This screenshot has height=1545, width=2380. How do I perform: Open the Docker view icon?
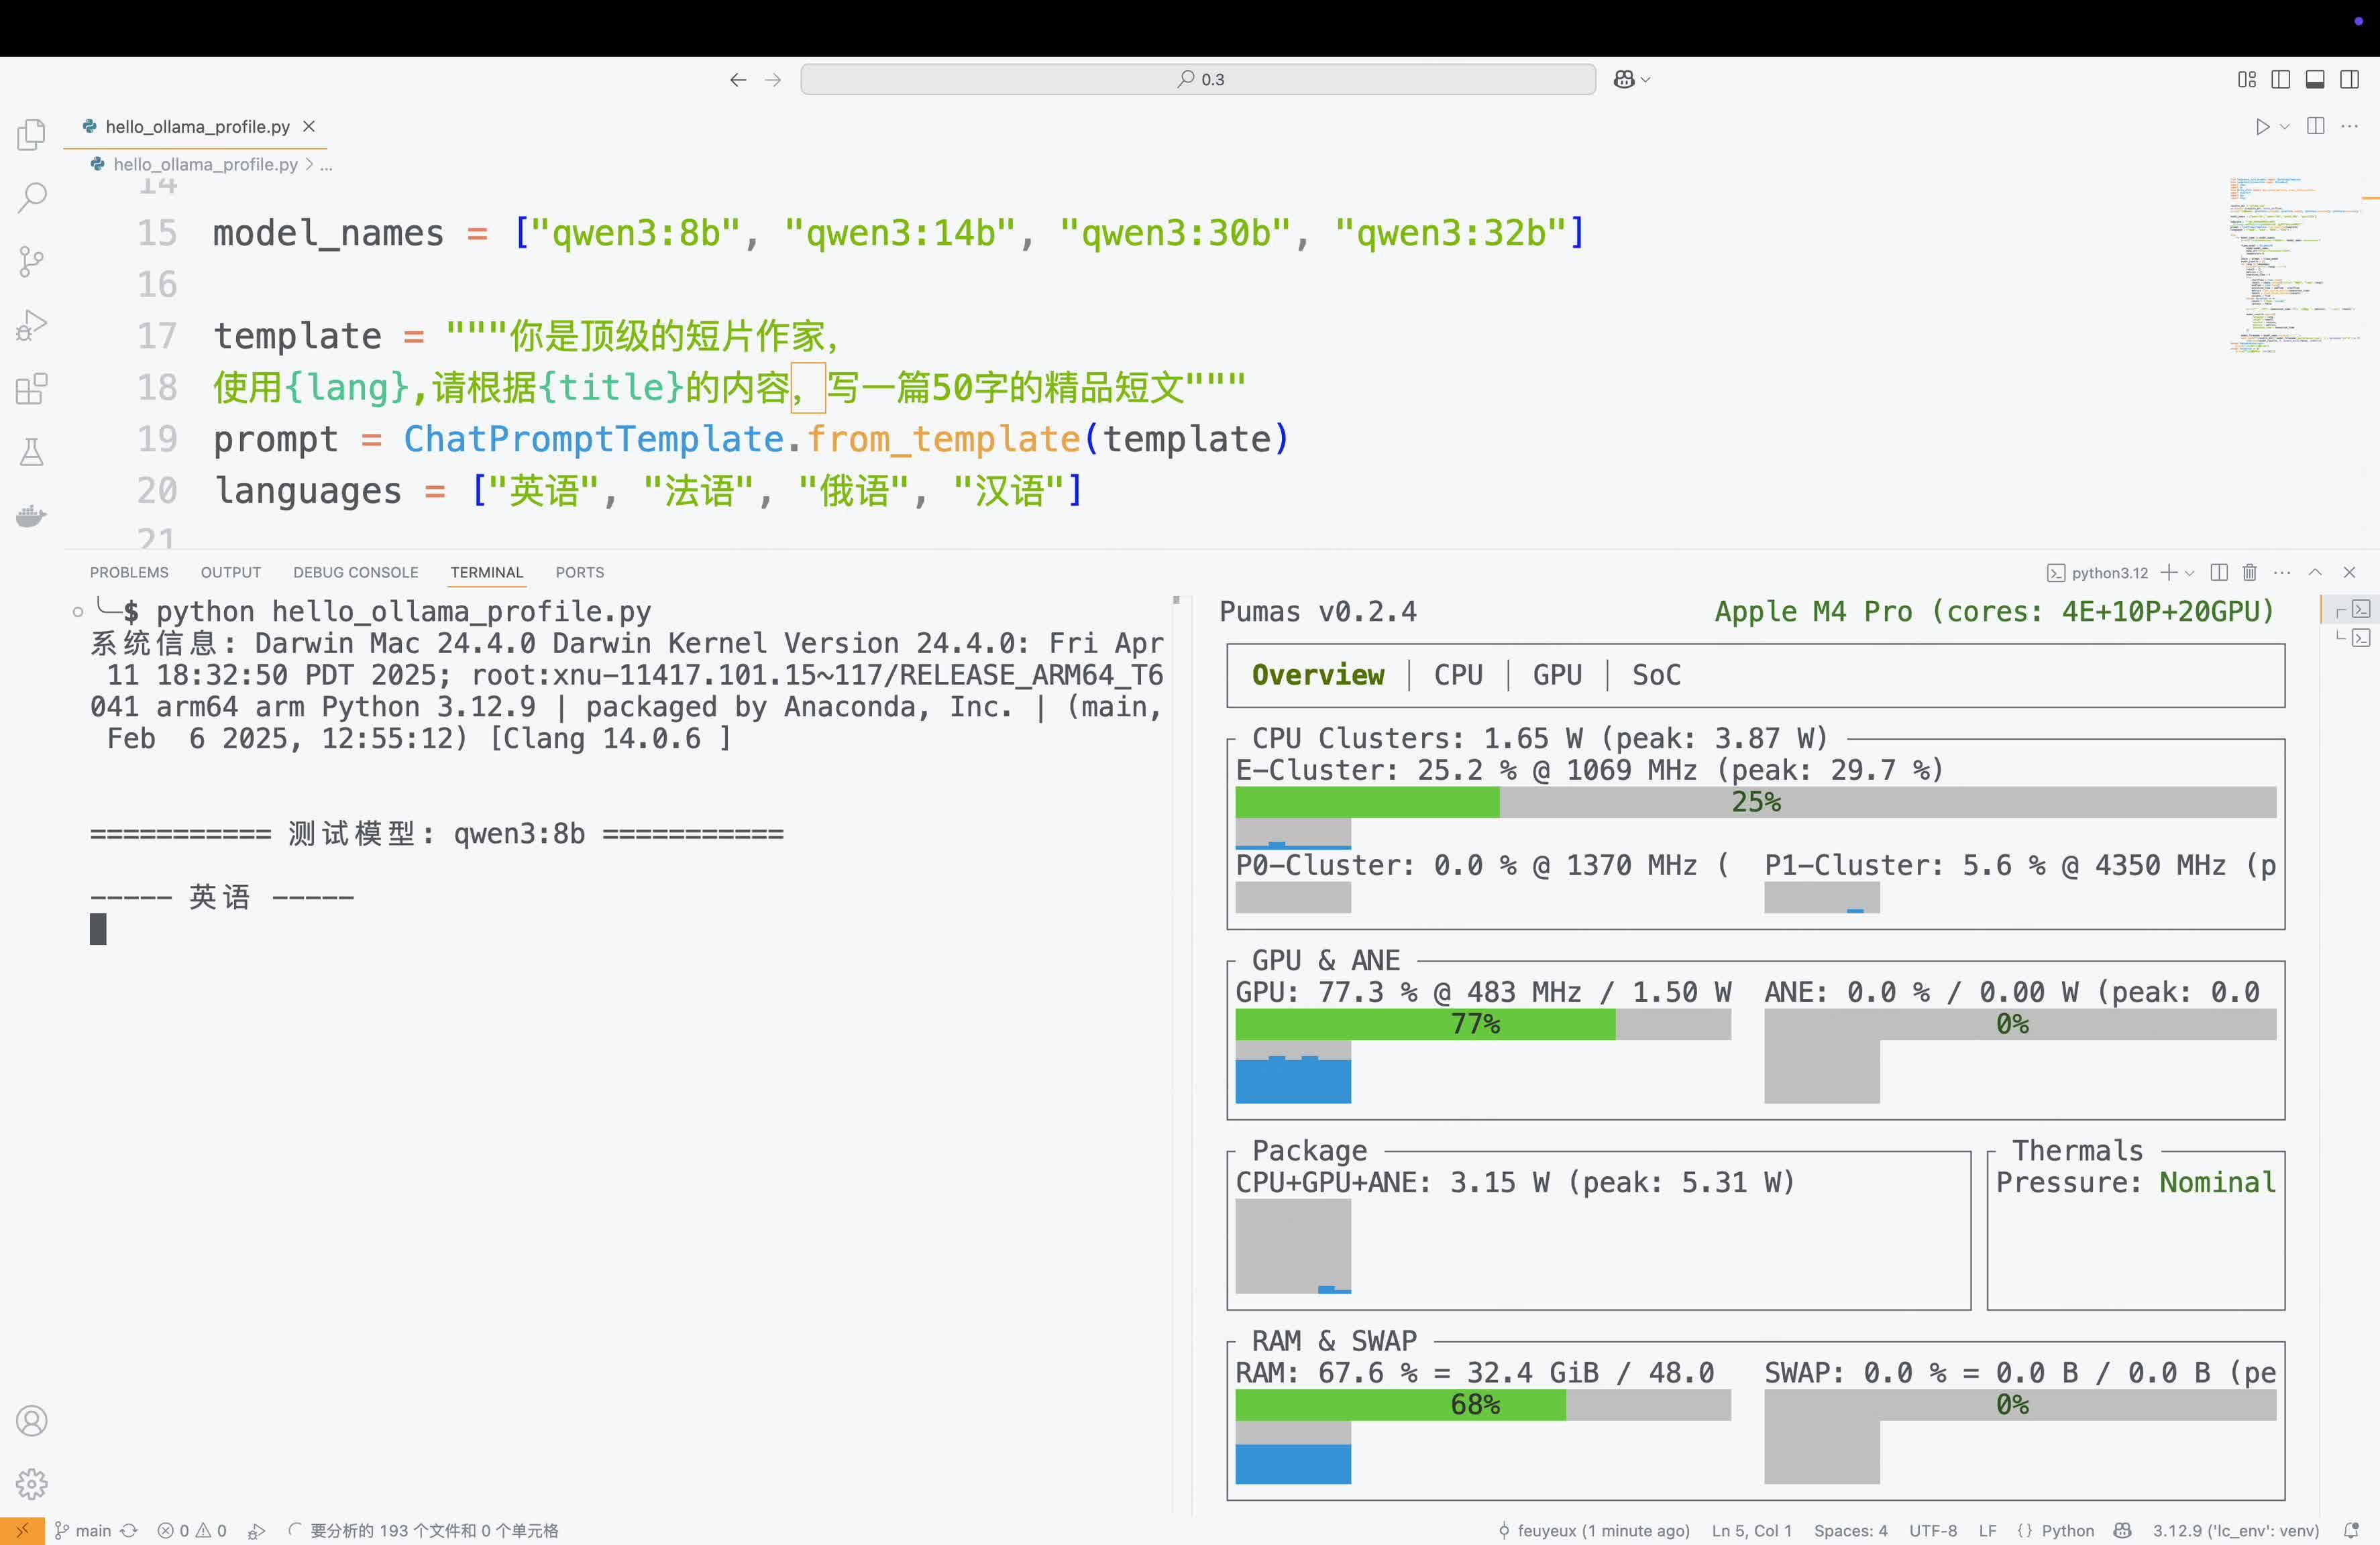31,516
